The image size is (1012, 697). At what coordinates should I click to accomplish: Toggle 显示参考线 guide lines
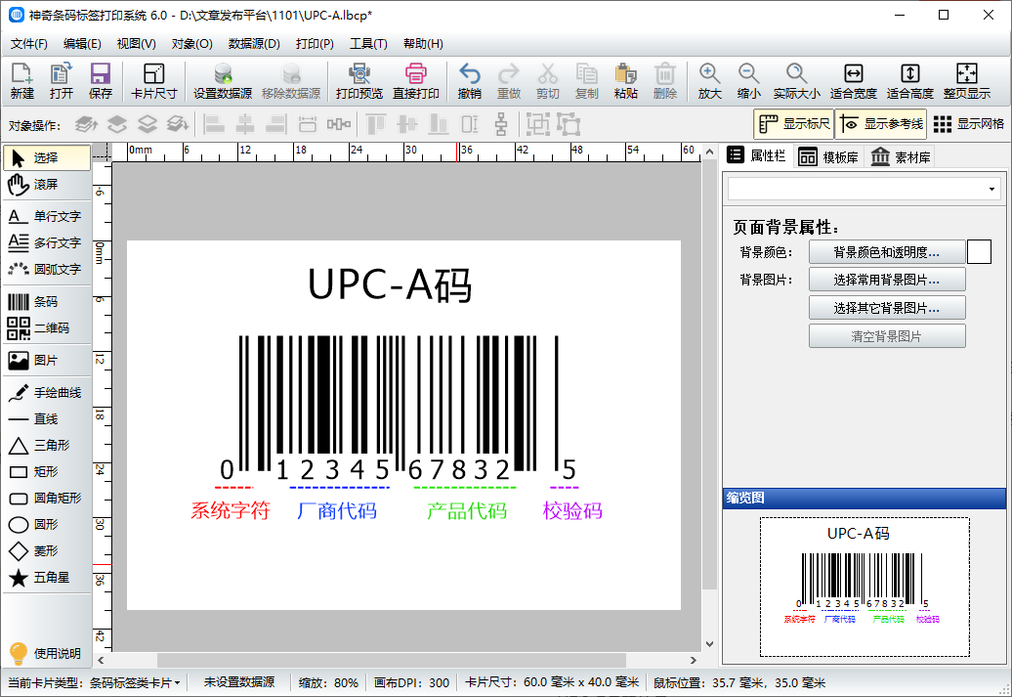pos(881,123)
